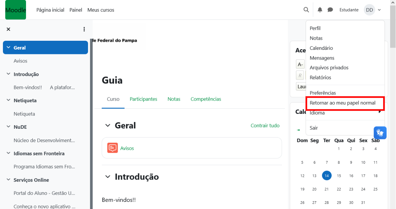Switch to the Participantes tab
Screen dimensions: 396x209
143,99
